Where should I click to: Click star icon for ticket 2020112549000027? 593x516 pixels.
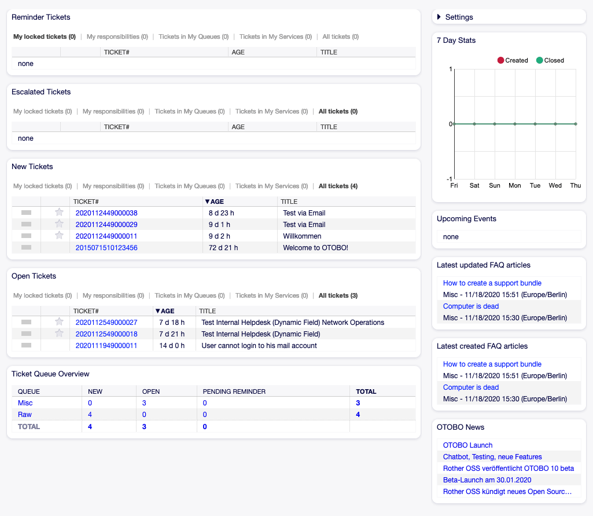point(59,322)
